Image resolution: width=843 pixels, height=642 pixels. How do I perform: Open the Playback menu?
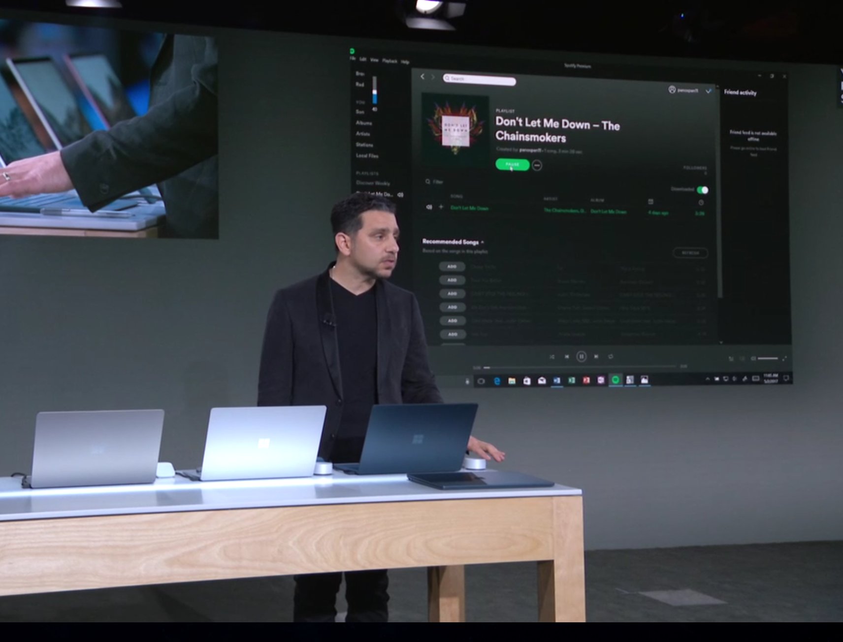[389, 61]
